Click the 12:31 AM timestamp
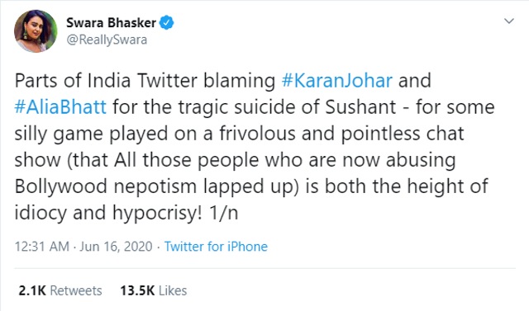Screen dimensions: 529x311 (x=42, y=247)
